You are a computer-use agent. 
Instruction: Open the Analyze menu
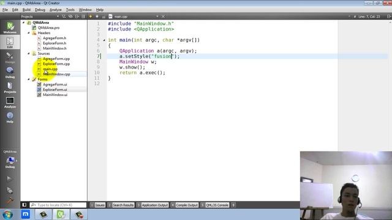click(56, 10)
